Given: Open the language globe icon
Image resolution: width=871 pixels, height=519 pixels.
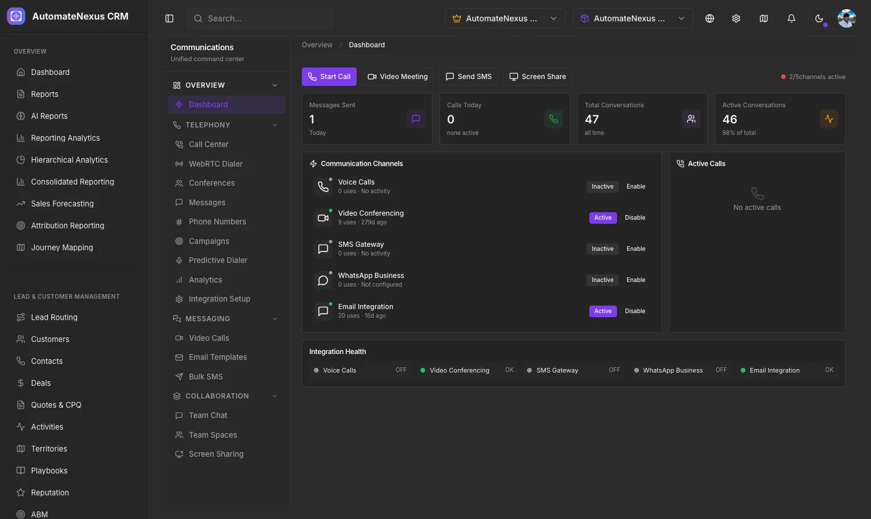Looking at the screenshot, I should coord(710,18).
